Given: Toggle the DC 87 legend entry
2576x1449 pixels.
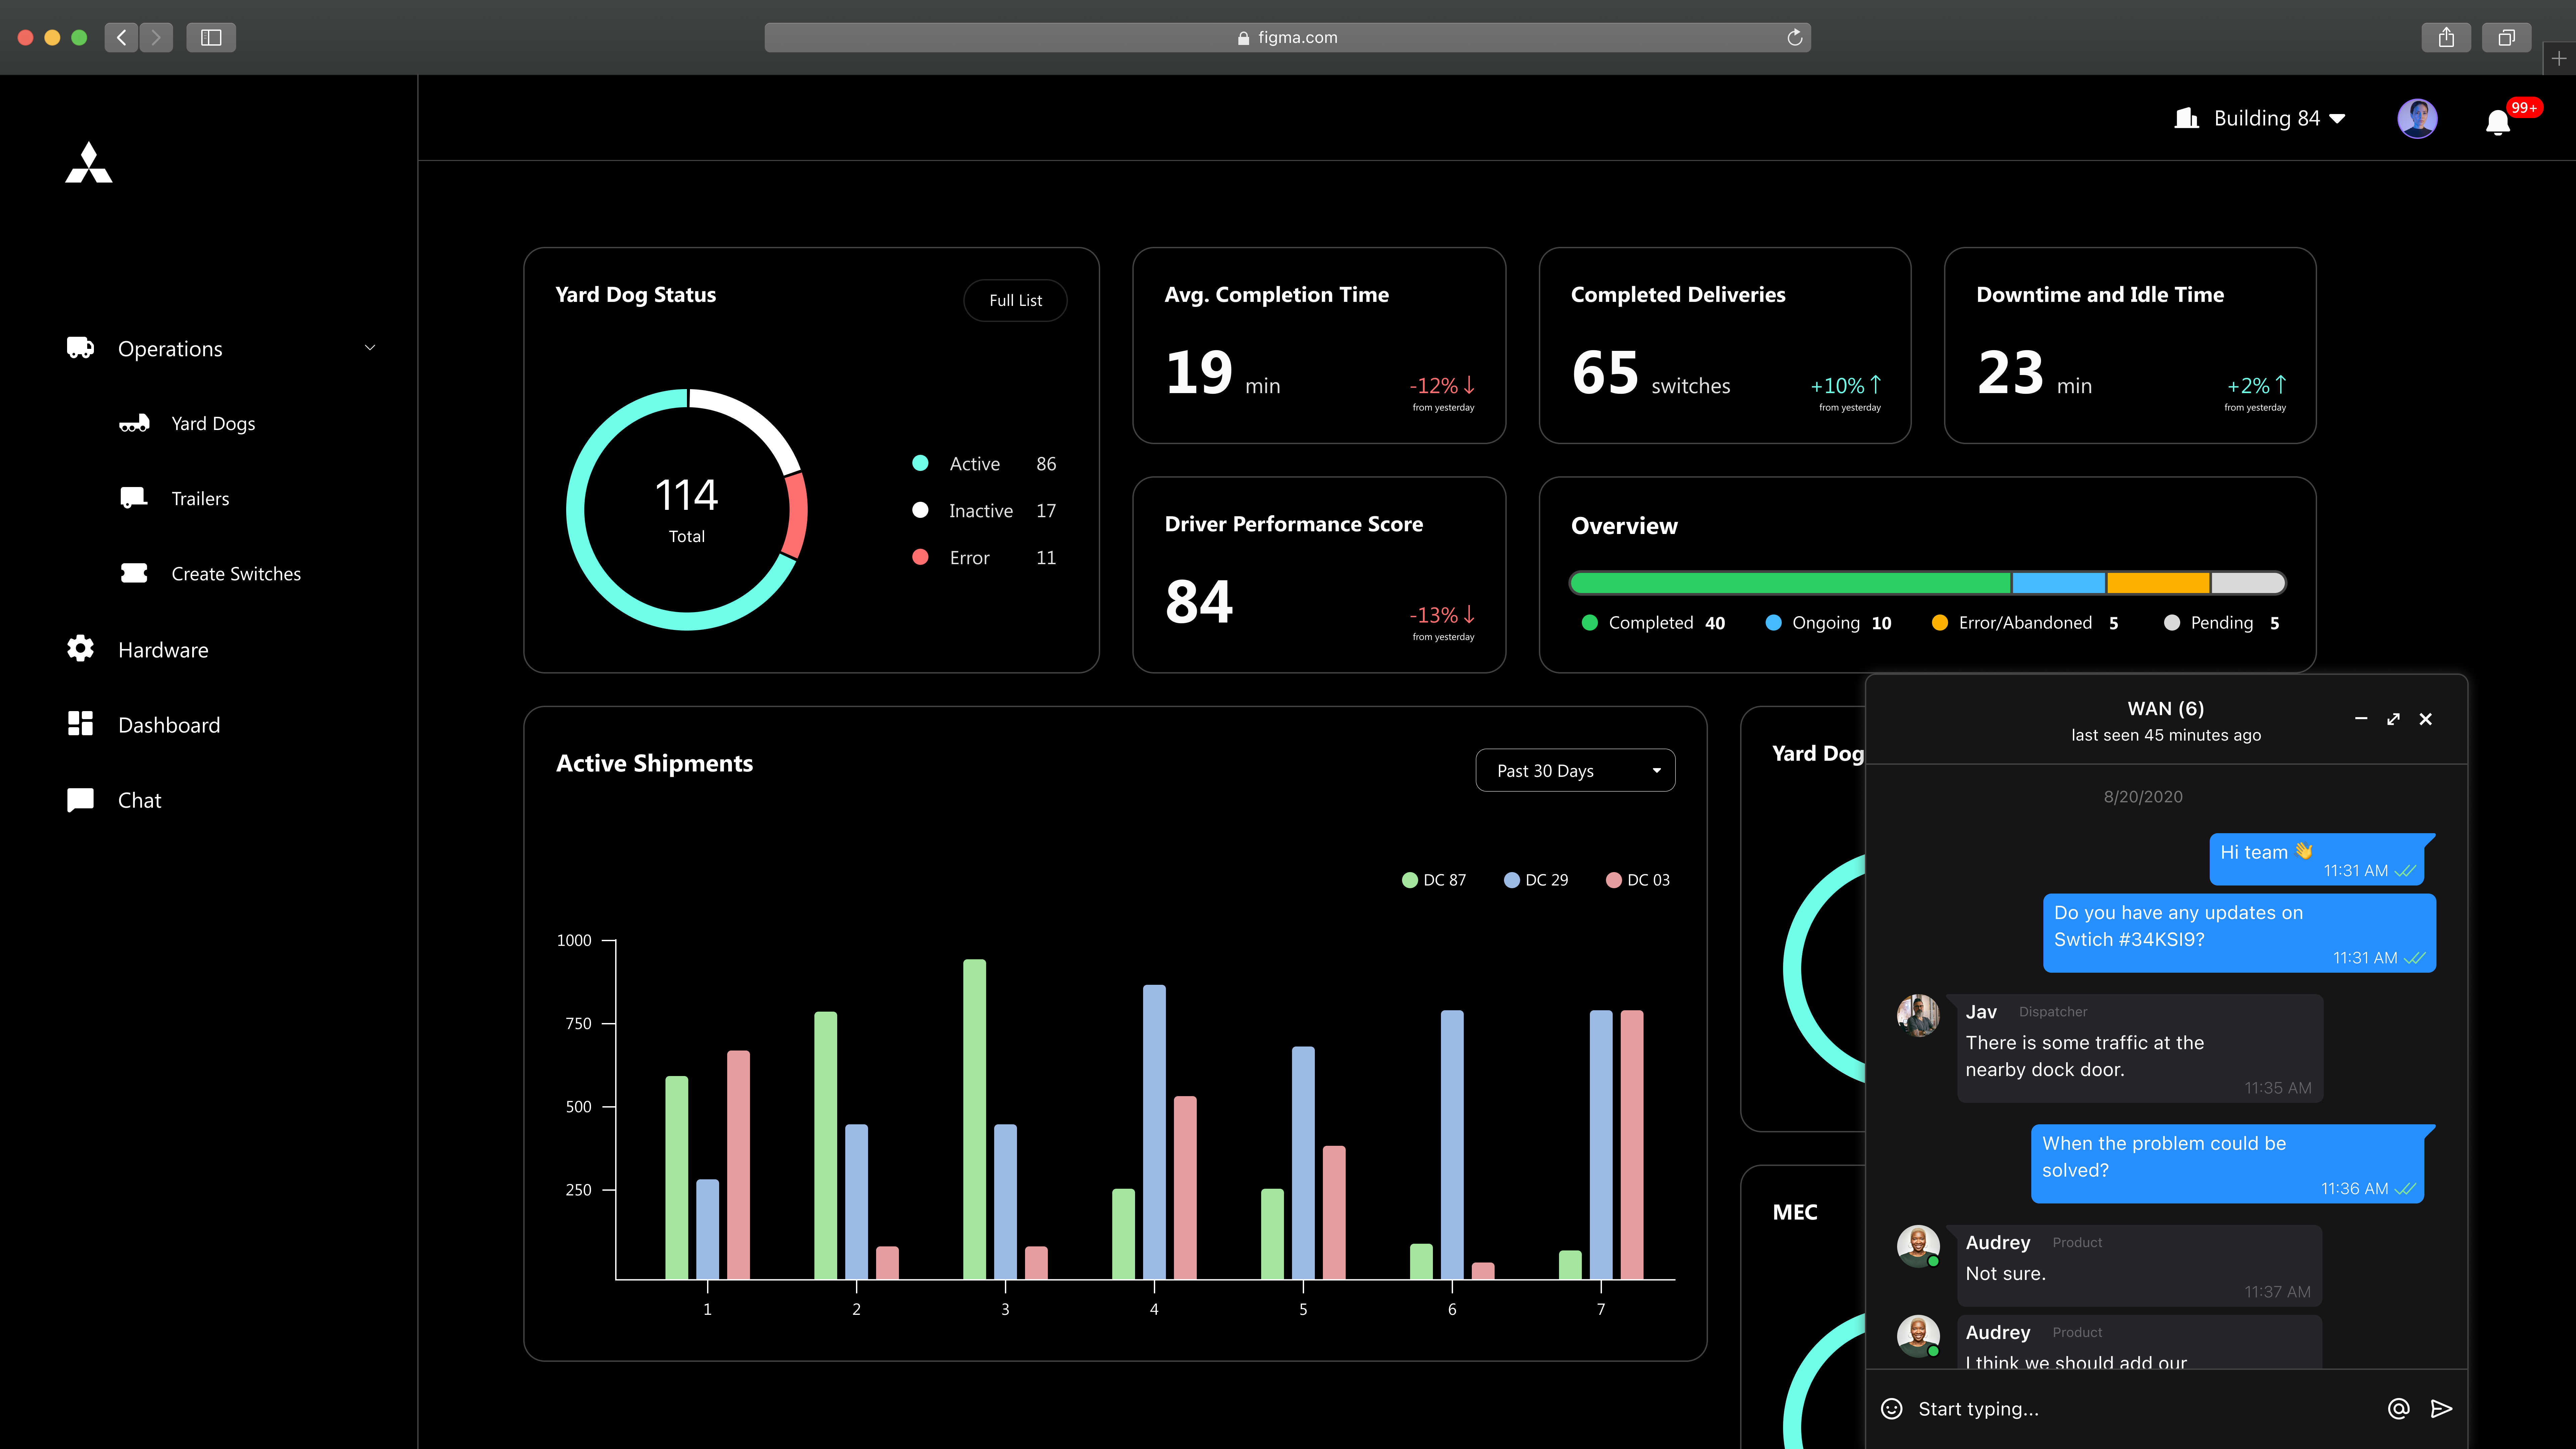Looking at the screenshot, I should click(x=1434, y=880).
